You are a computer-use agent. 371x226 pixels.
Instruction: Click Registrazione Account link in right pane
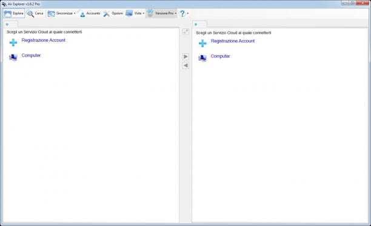pyautogui.click(x=233, y=41)
